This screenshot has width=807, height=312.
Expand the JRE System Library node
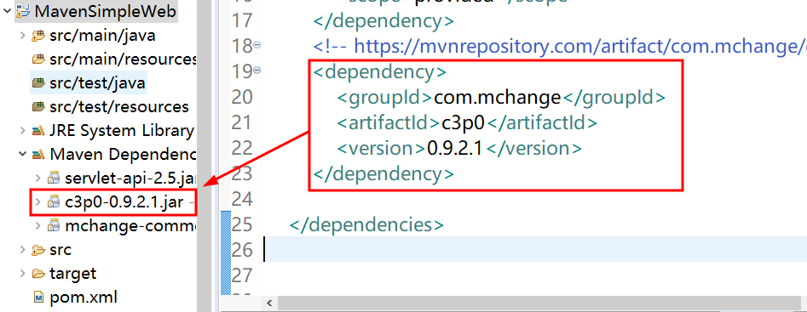point(22,130)
